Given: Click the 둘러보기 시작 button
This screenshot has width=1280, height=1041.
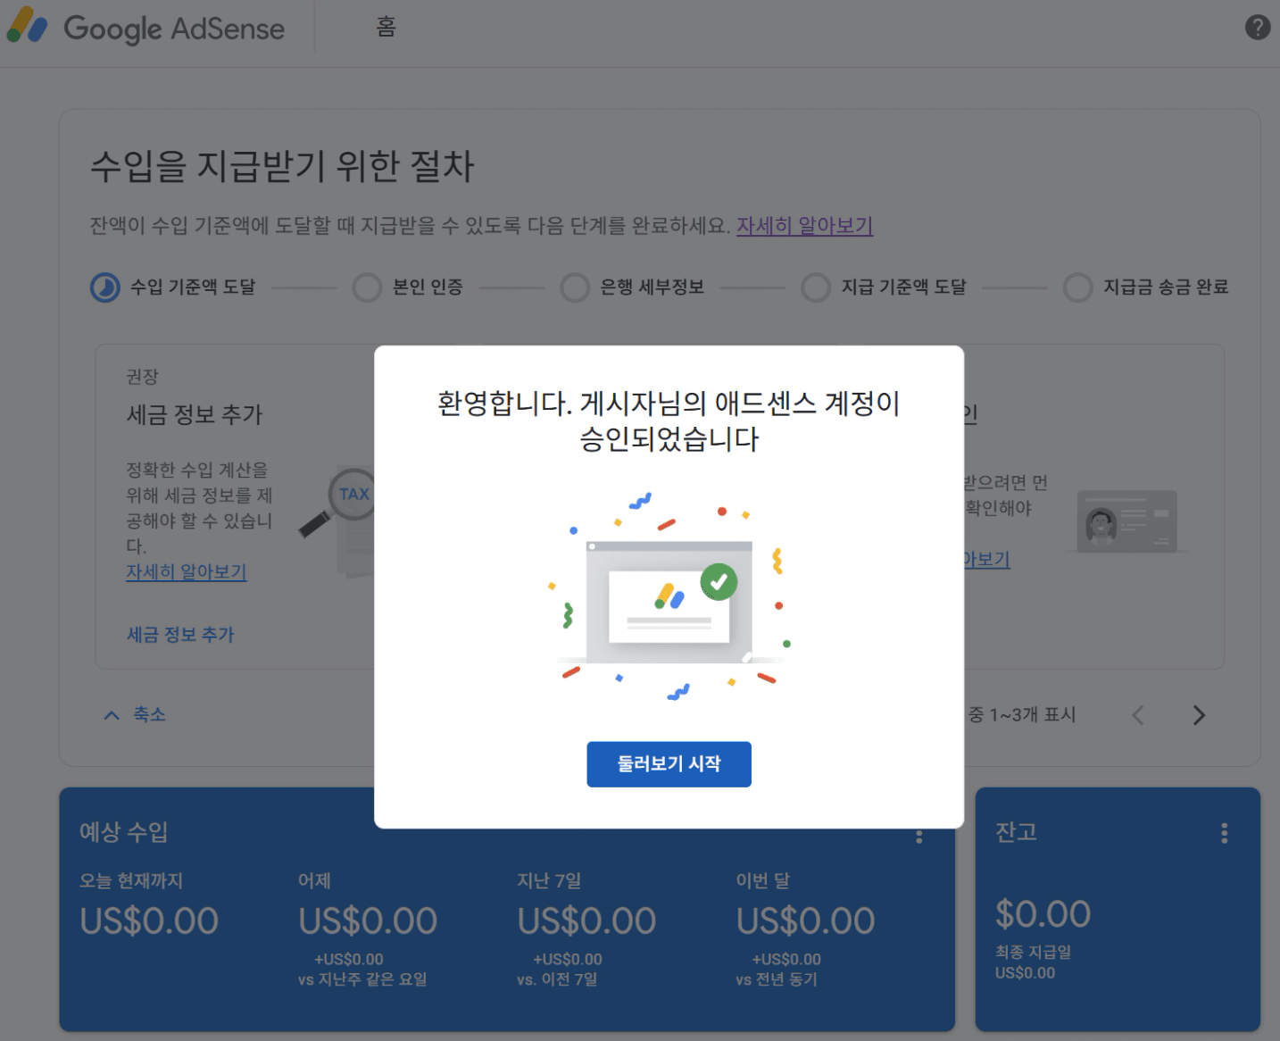Looking at the screenshot, I should [669, 764].
